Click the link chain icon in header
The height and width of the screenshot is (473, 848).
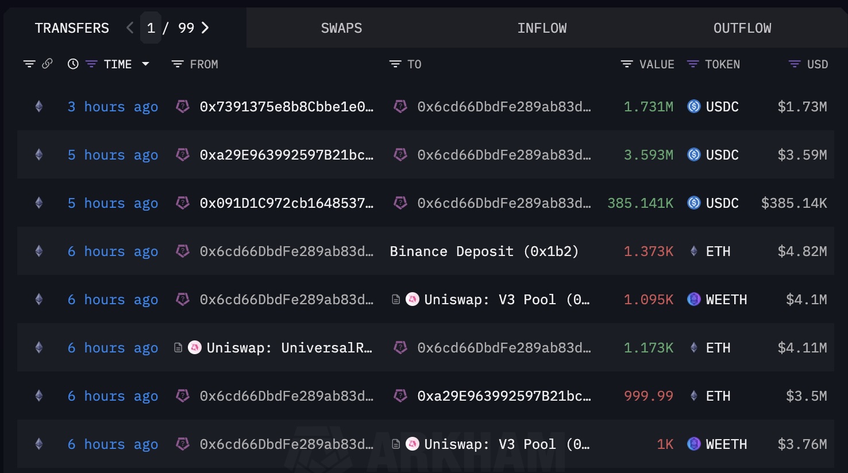click(47, 64)
